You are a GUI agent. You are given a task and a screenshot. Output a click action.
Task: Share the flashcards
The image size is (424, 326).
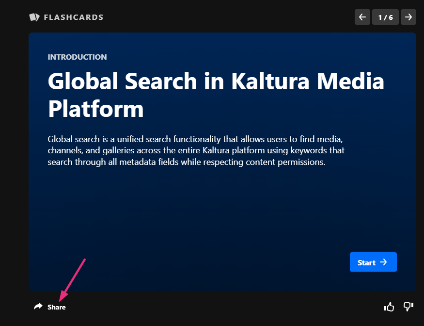[x=50, y=307]
